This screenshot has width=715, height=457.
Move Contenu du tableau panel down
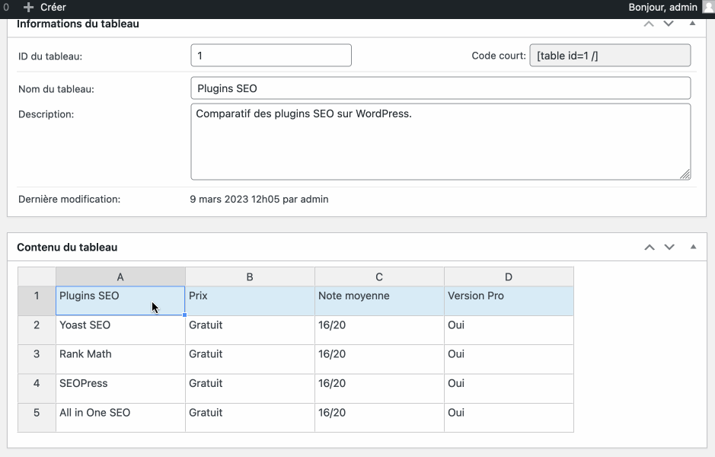coord(669,248)
